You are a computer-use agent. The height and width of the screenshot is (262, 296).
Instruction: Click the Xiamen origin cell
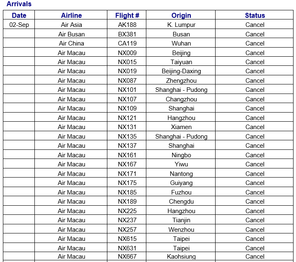coord(181,127)
